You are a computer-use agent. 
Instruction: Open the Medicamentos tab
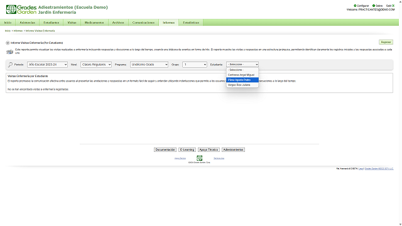click(94, 23)
